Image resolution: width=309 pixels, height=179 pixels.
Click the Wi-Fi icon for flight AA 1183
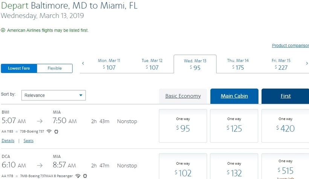(49, 132)
